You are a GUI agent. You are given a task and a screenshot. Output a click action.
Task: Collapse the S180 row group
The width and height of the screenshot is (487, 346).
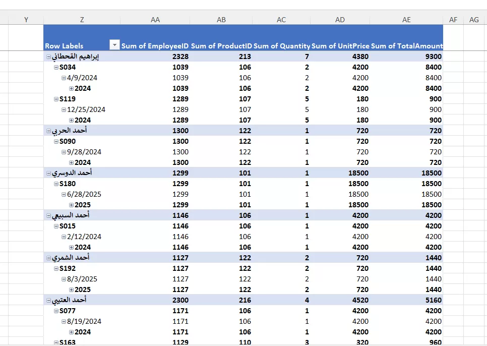click(x=56, y=184)
